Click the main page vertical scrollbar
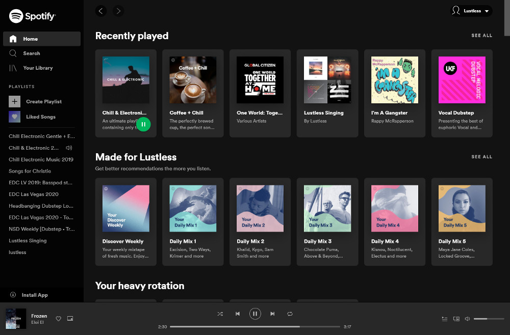 [507, 18]
